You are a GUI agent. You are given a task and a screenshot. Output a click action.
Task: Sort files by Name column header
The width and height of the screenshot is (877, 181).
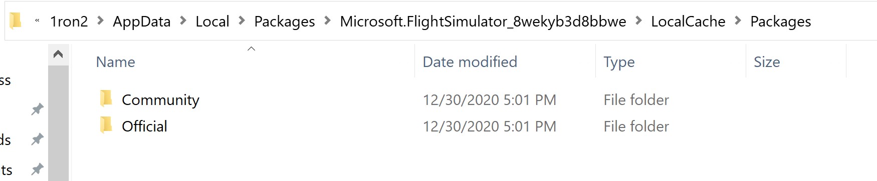pyautogui.click(x=244, y=61)
